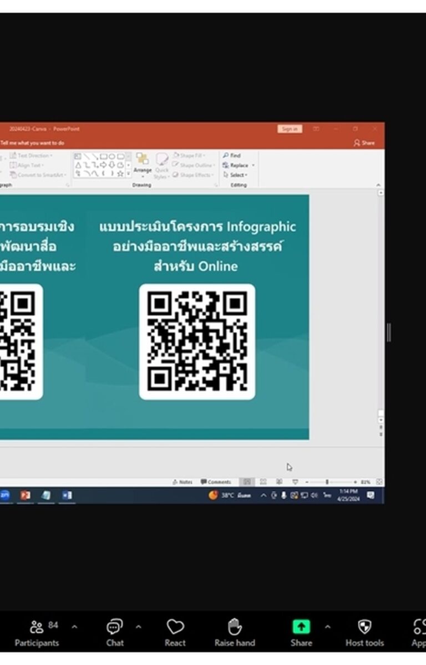The image size is (426, 665).
Task: Select the triangle shape in shapes gallery
Action: tap(78, 165)
